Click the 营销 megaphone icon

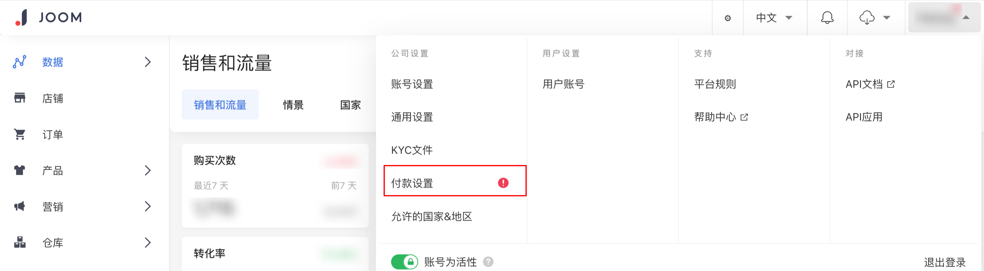[20, 207]
